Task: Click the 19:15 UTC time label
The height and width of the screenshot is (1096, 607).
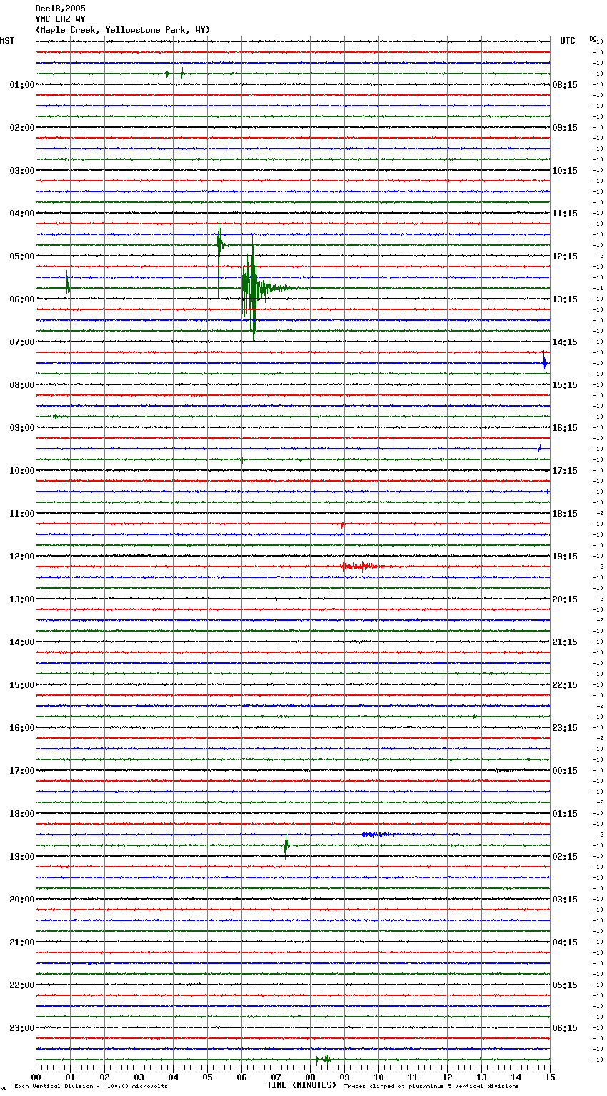Action: tap(565, 557)
